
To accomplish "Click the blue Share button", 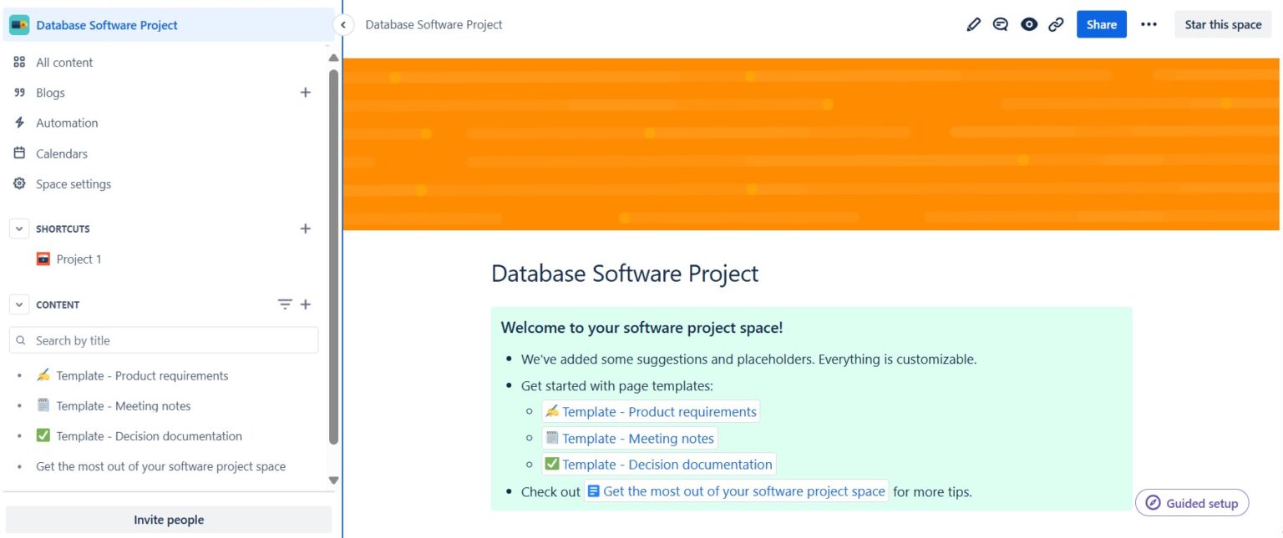I will 1101,24.
